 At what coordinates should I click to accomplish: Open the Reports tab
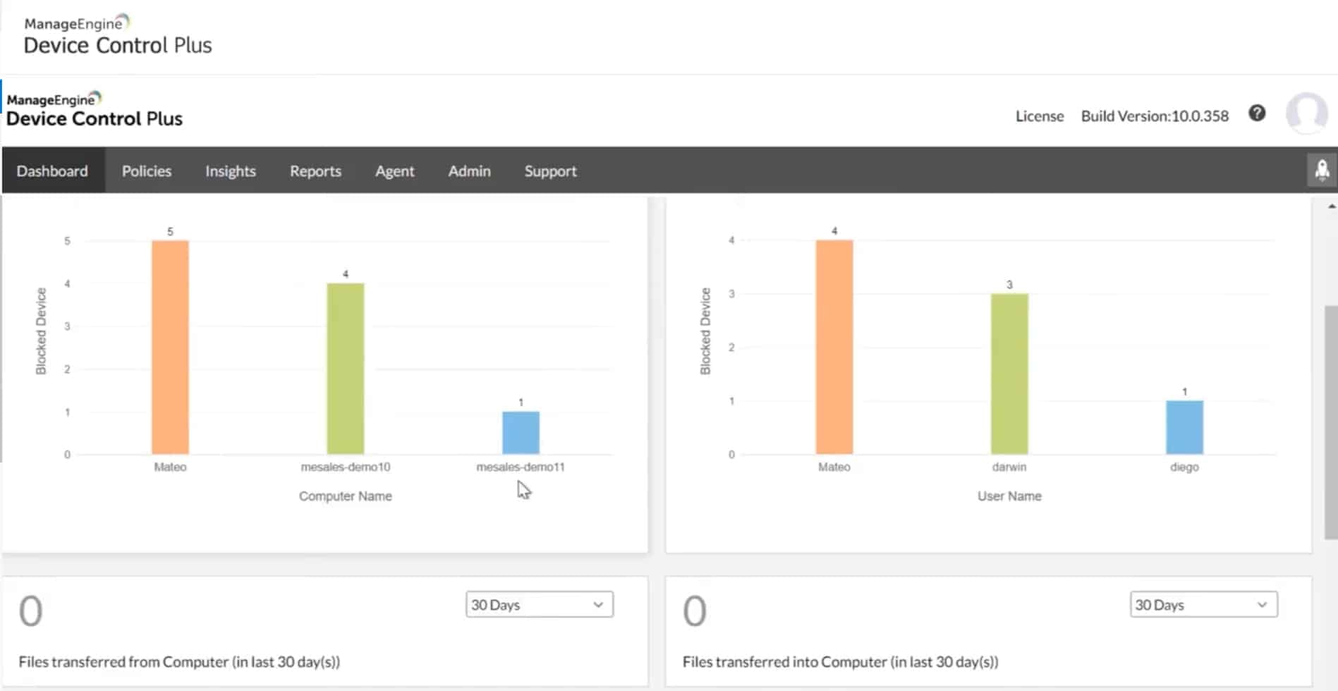315,171
